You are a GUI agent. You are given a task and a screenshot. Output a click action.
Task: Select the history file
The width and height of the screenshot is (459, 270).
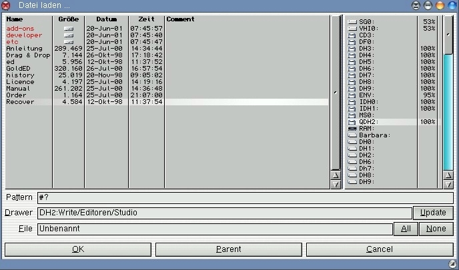pos(20,75)
